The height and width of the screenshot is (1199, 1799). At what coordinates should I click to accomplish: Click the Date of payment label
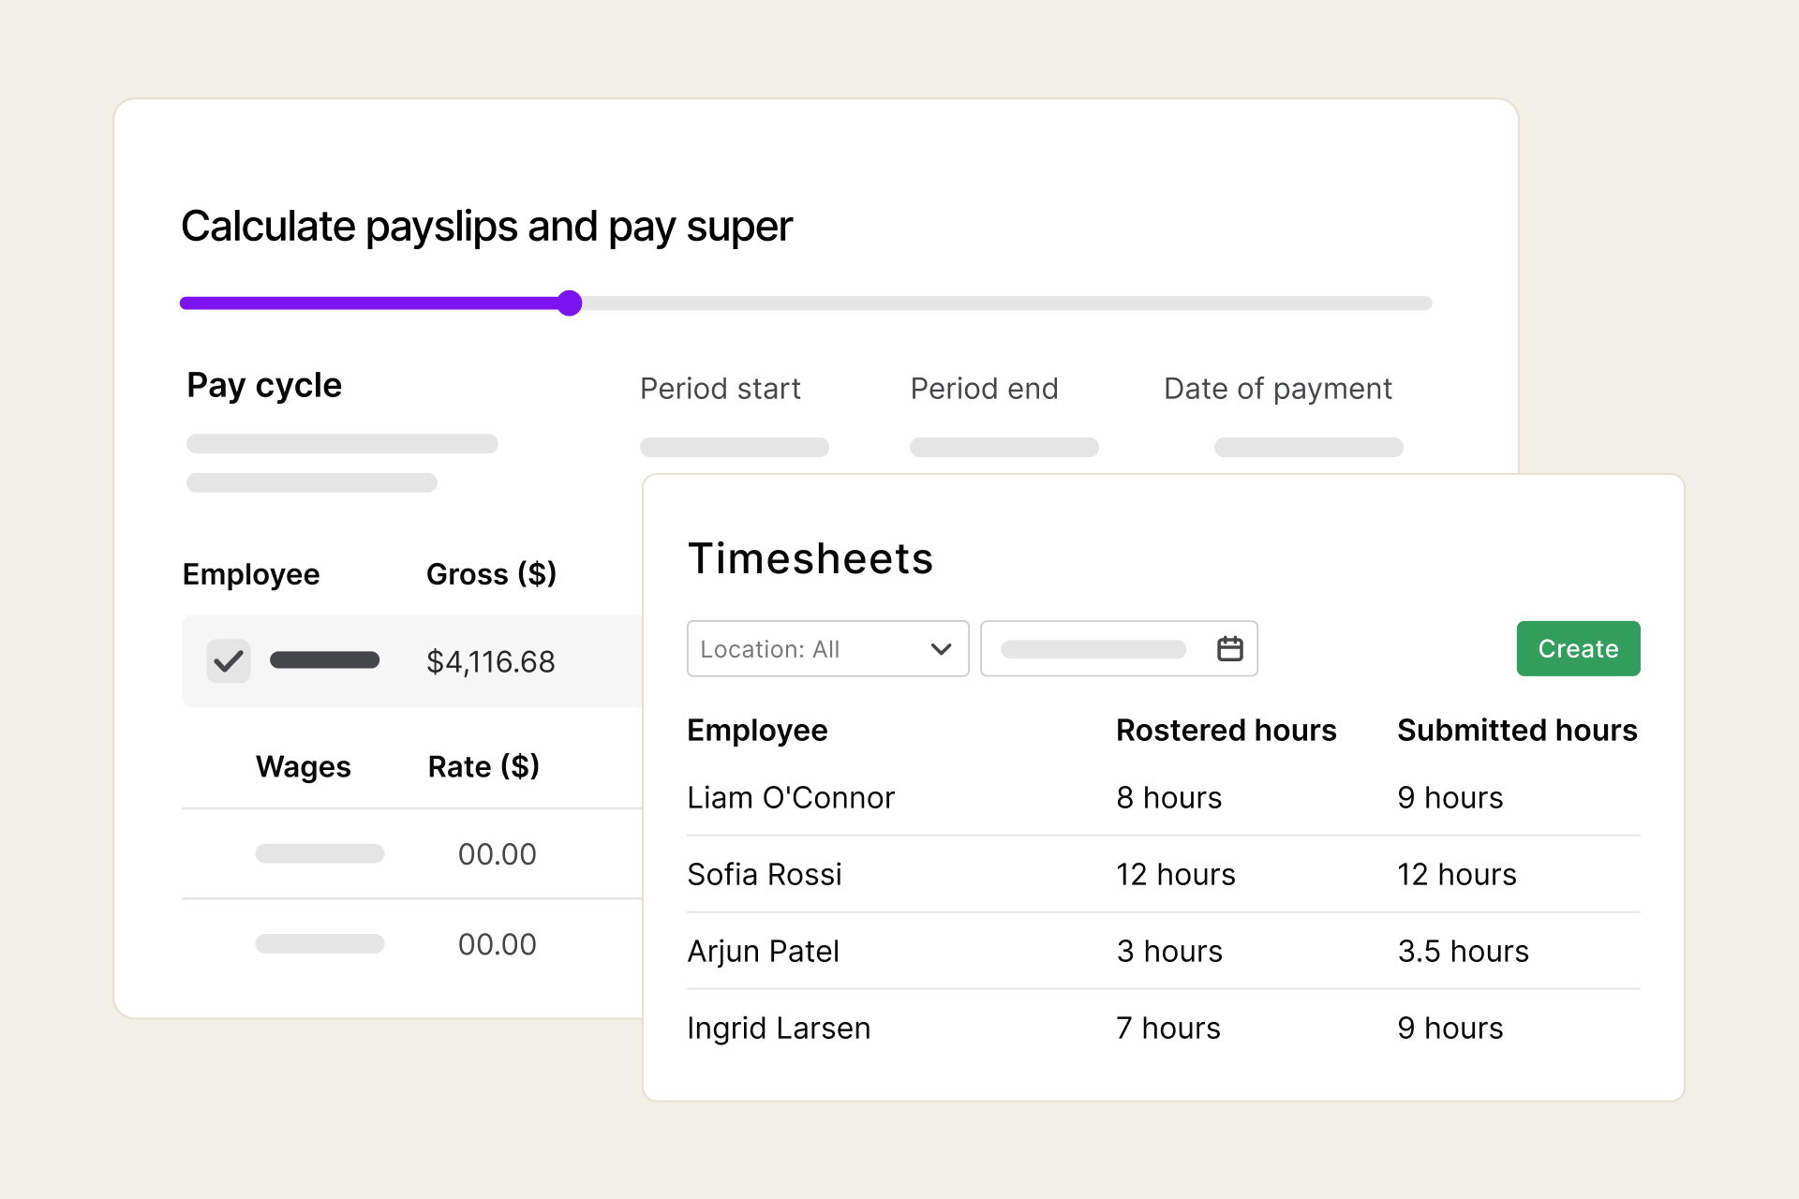pyautogui.click(x=1277, y=388)
